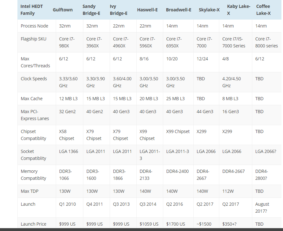Select the Max Cores/Threads row label

pyautogui.click(x=35, y=62)
